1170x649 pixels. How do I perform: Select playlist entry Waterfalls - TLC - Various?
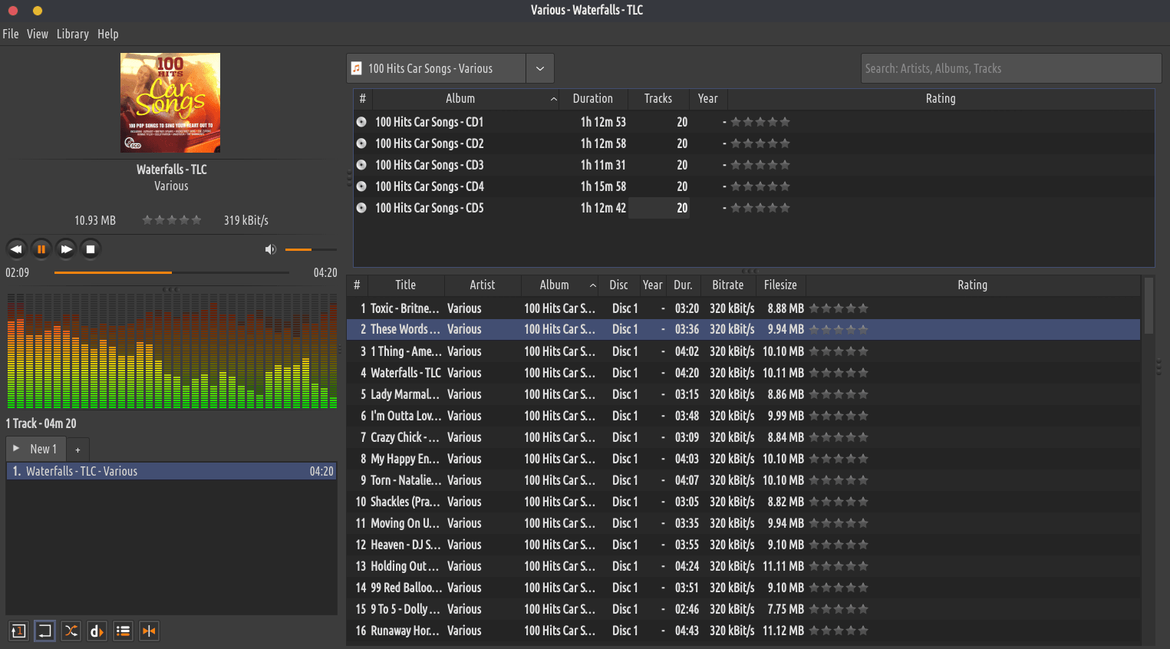point(172,471)
